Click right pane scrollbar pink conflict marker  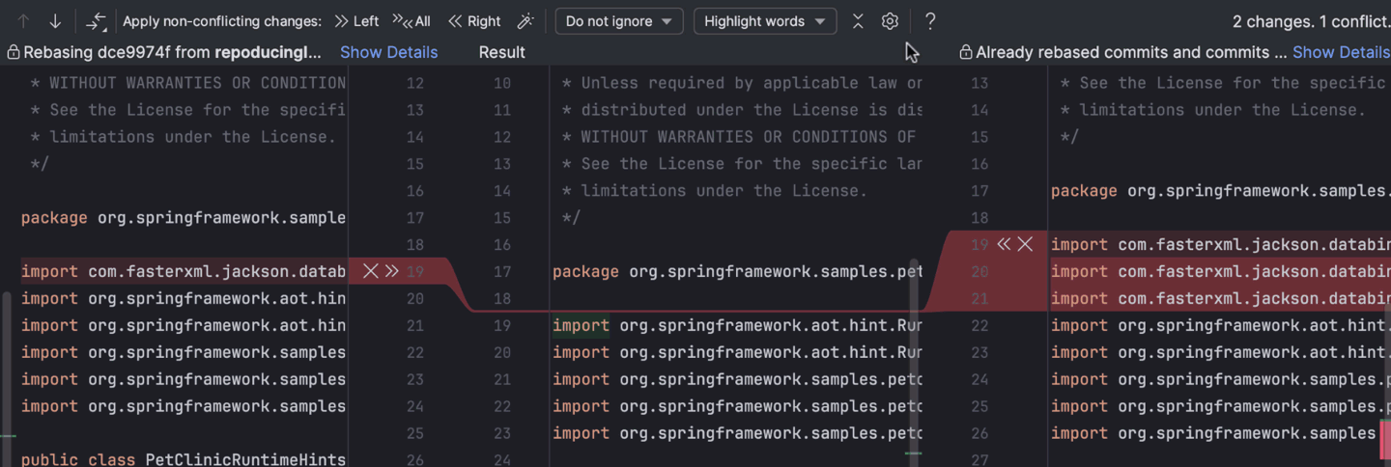pos(1386,438)
